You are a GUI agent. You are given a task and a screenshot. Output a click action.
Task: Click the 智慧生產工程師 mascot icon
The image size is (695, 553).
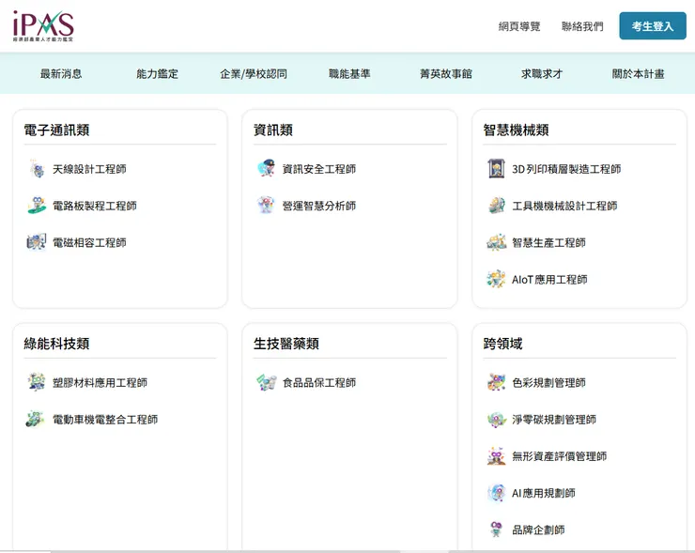(x=497, y=242)
